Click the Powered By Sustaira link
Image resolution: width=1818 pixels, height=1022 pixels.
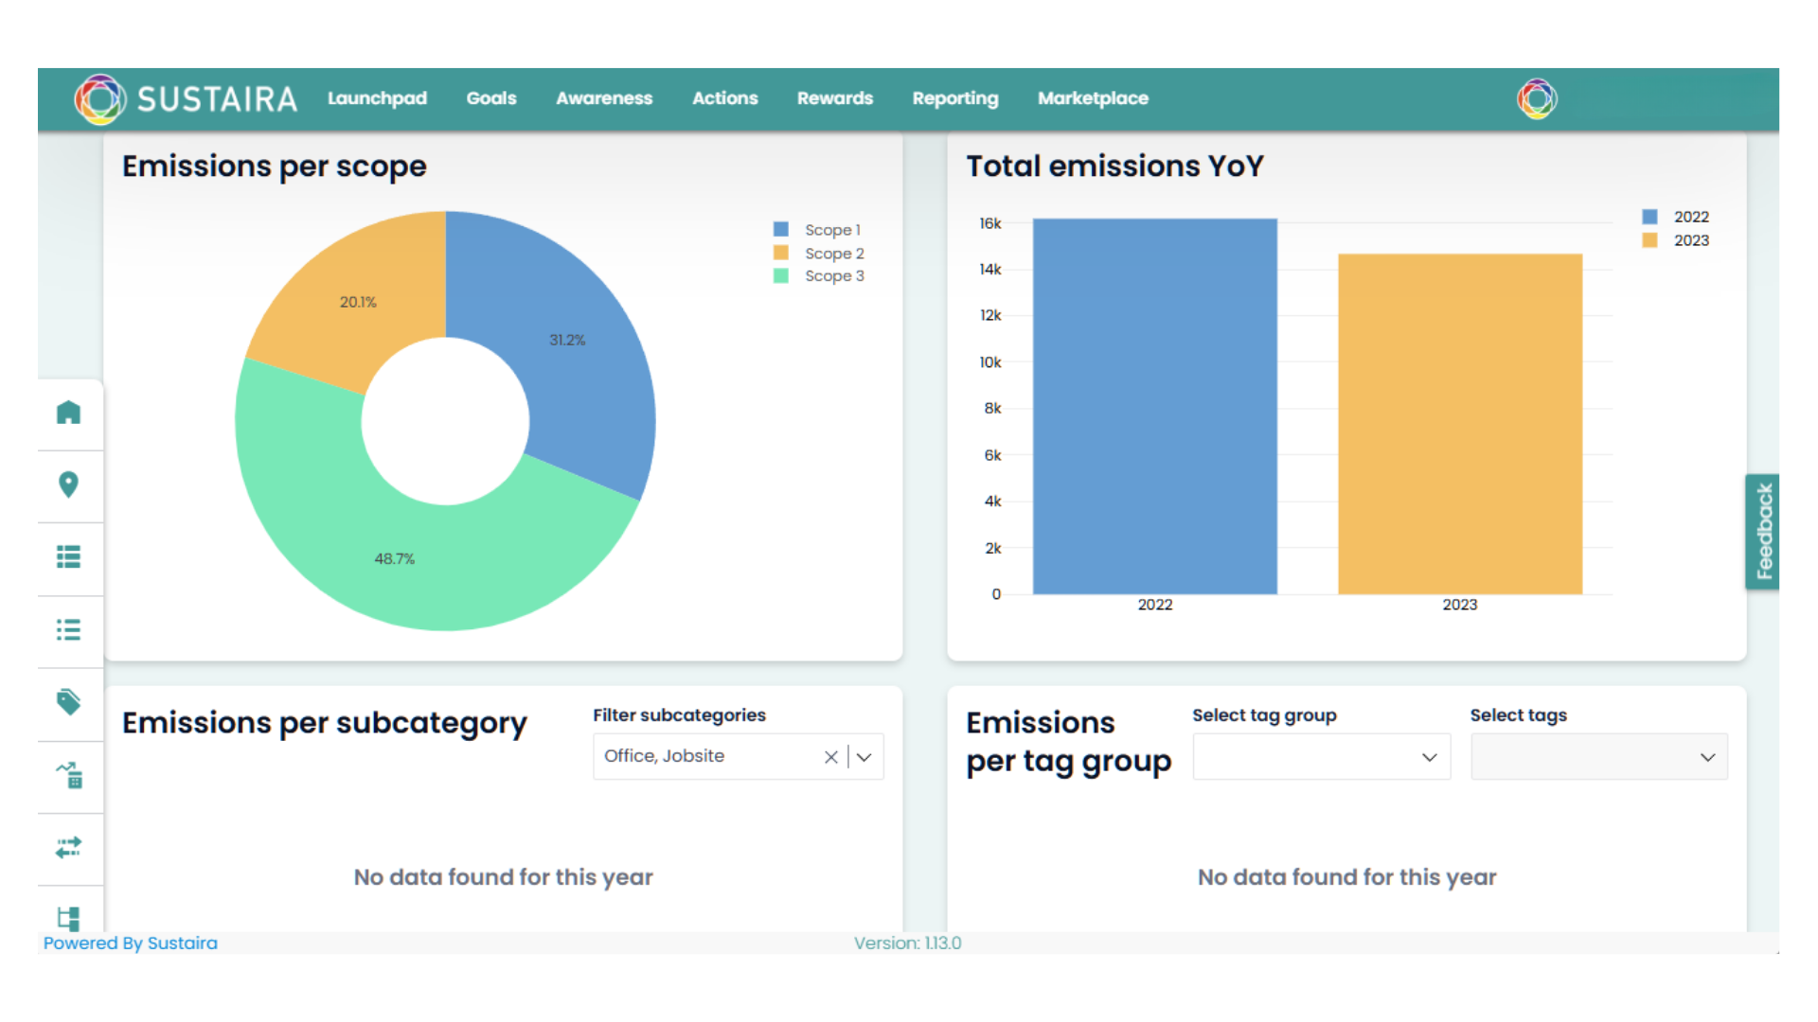click(130, 943)
